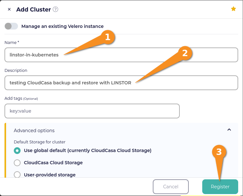The image size is (243, 196).
Task: Click the Advanced options heading text
Action: 34,131
